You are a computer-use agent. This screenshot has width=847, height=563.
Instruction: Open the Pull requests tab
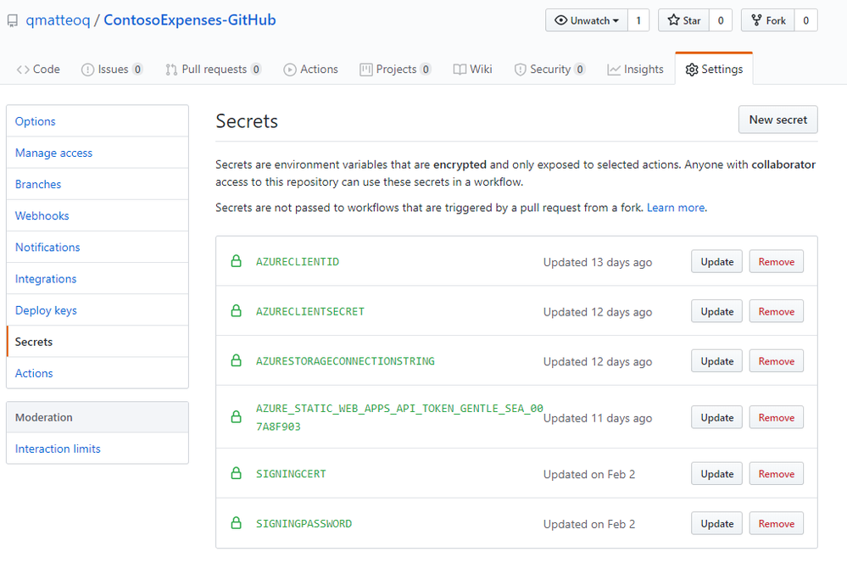coord(214,70)
